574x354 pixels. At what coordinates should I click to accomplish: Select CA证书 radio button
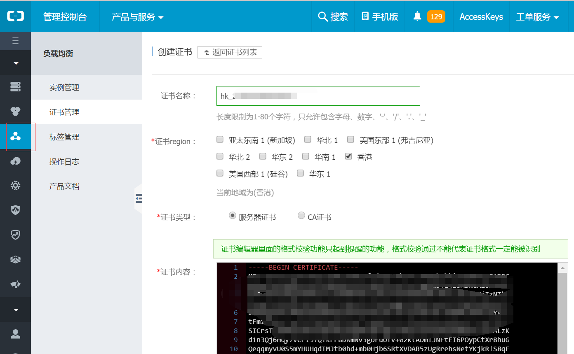pyautogui.click(x=301, y=215)
